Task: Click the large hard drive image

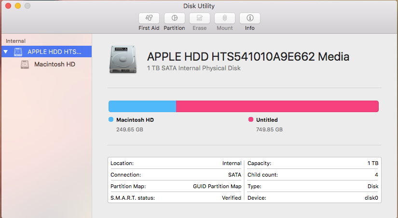Action: click(x=123, y=60)
